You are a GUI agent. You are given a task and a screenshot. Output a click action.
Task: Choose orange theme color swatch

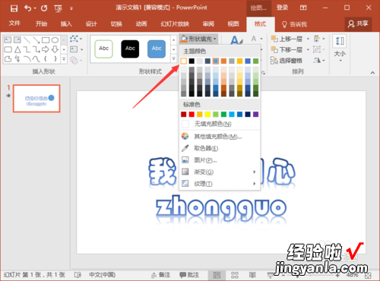click(223, 61)
